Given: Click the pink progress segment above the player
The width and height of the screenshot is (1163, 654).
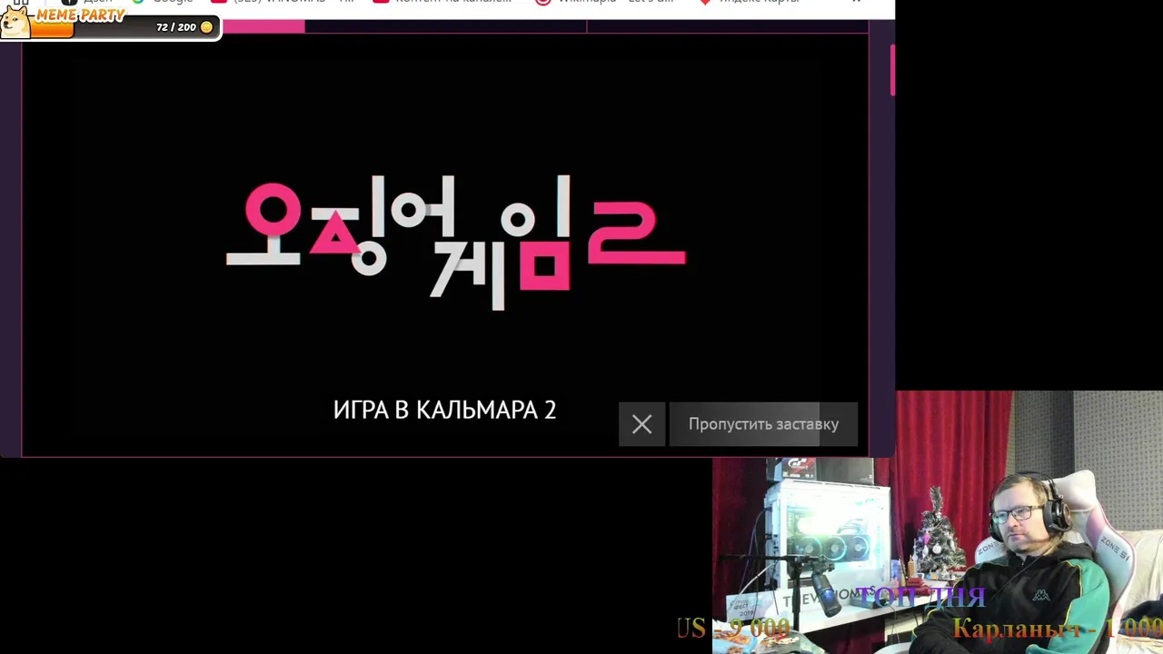Looking at the screenshot, I should 263,26.
